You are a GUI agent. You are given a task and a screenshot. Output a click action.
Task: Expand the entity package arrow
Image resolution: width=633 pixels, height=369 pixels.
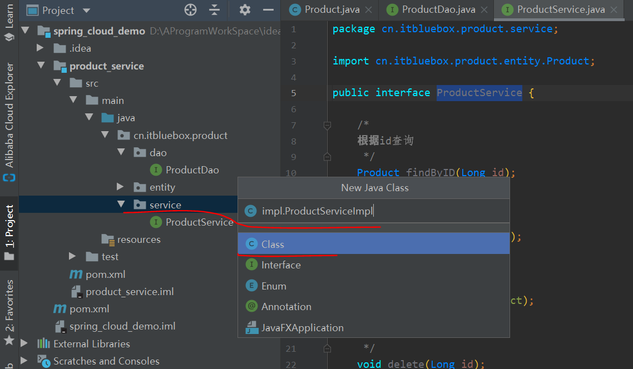120,186
